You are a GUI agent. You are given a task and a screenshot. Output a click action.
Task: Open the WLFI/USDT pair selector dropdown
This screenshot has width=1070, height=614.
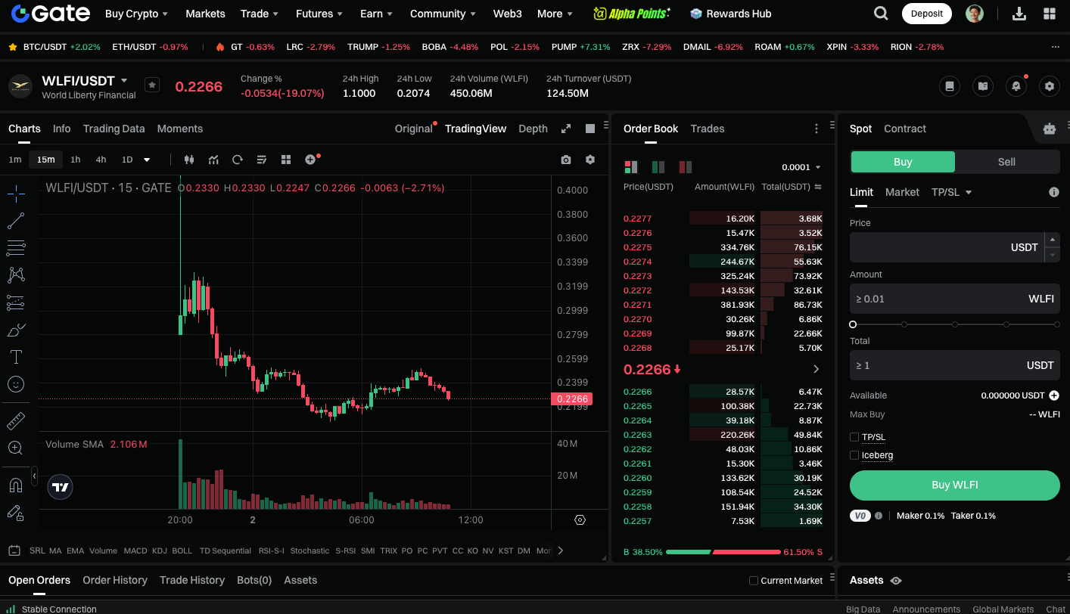pos(124,81)
